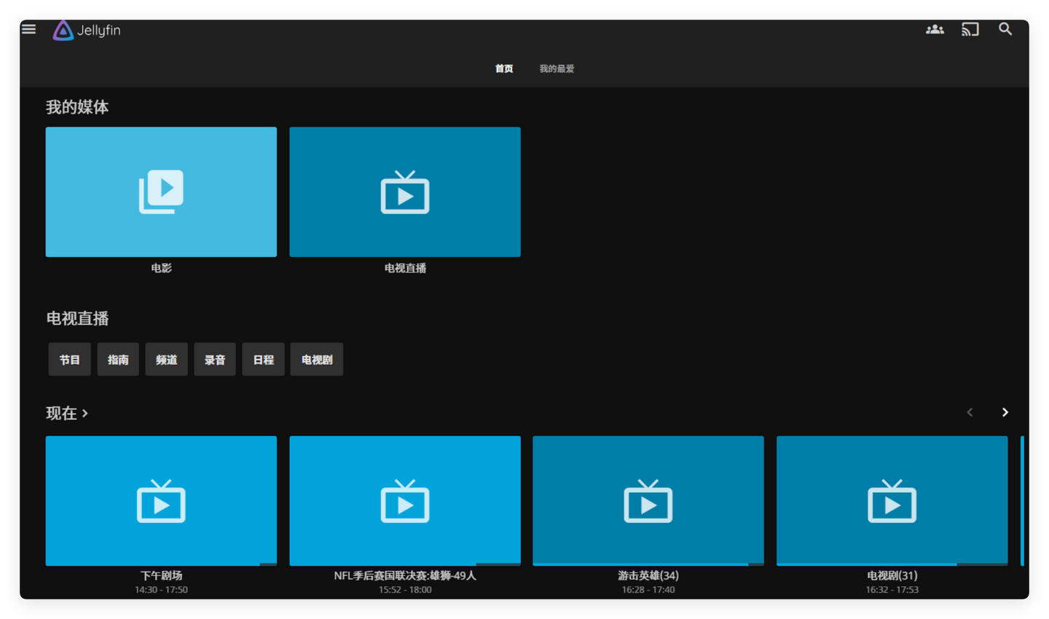Expand the 现在 section heading

67,413
